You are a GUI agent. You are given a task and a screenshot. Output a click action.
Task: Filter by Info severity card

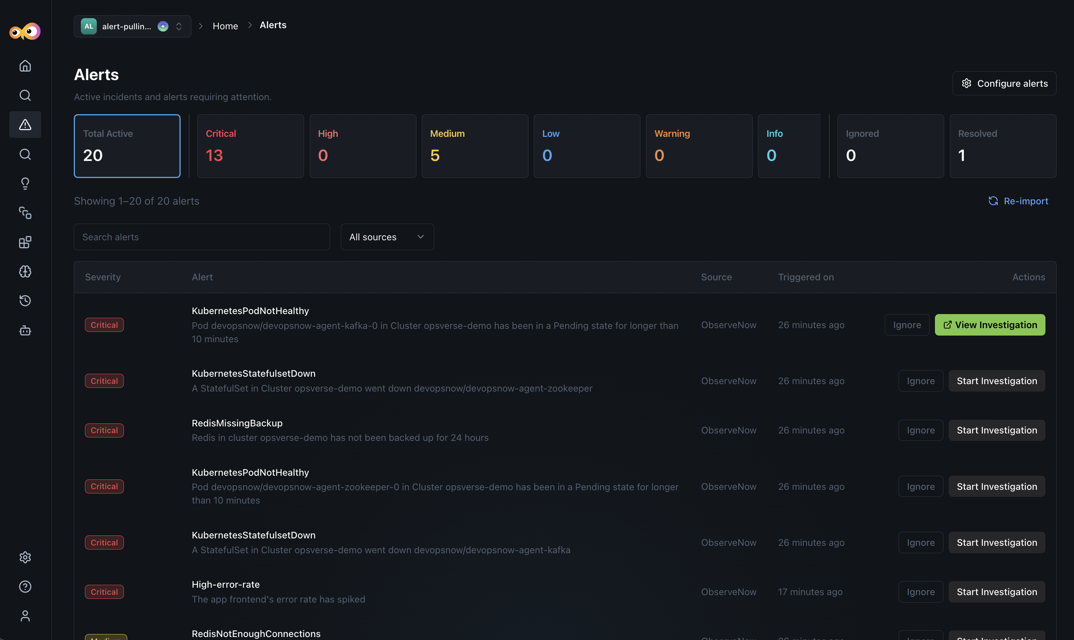789,146
